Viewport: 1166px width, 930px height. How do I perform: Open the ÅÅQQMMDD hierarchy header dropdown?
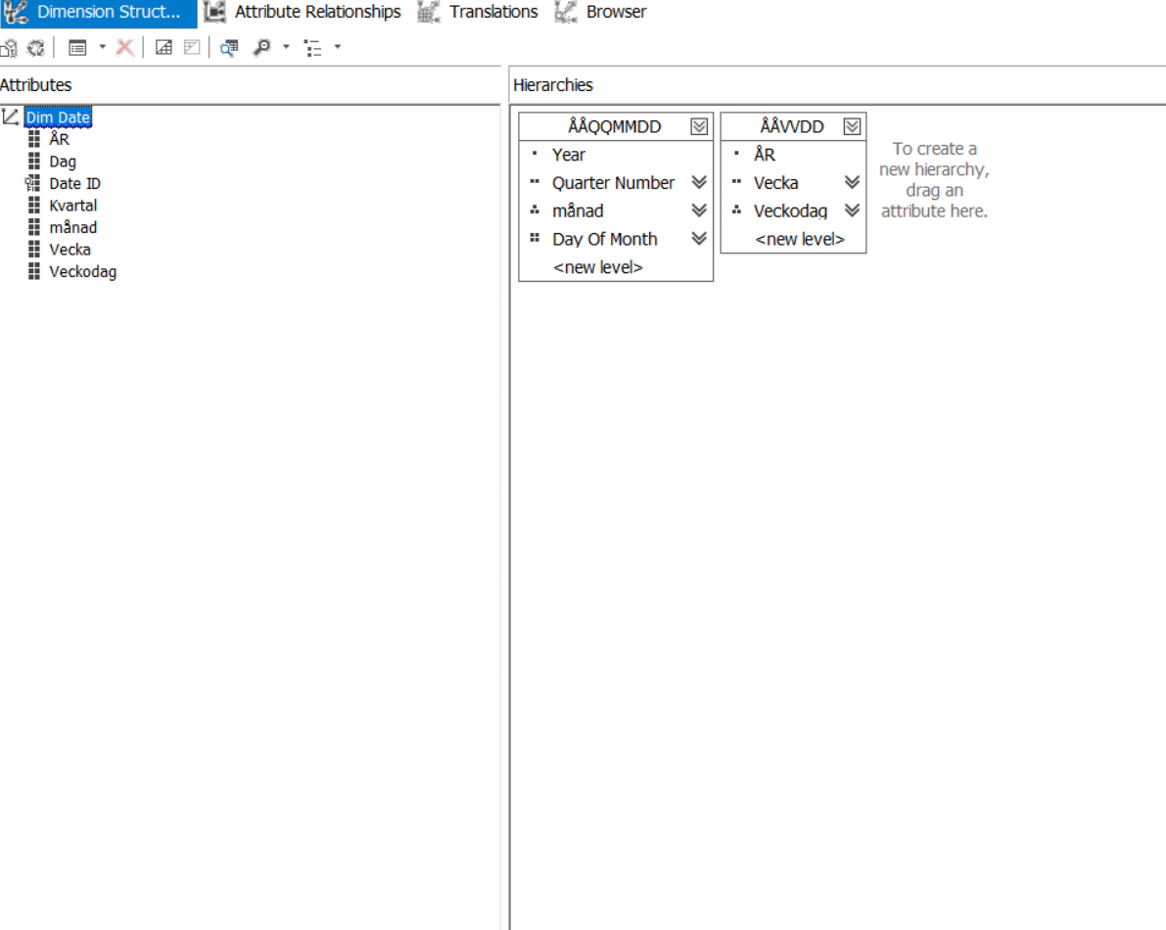(x=699, y=125)
